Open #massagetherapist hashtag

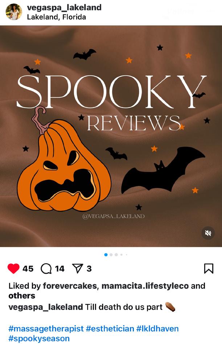click(x=46, y=329)
